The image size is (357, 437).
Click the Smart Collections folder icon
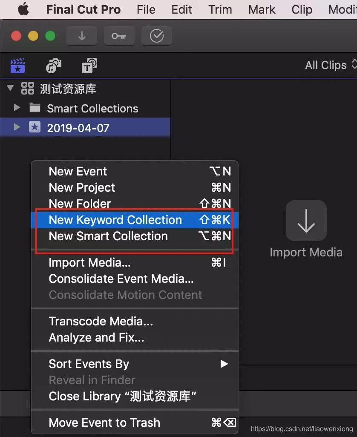click(x=35, y=108)
